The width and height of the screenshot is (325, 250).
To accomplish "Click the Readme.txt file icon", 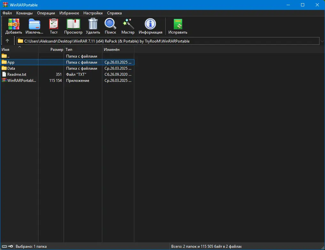I will (x=4, y=74).
